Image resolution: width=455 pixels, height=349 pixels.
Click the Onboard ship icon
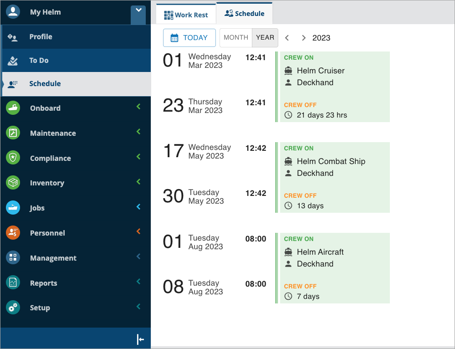[13, 108]
